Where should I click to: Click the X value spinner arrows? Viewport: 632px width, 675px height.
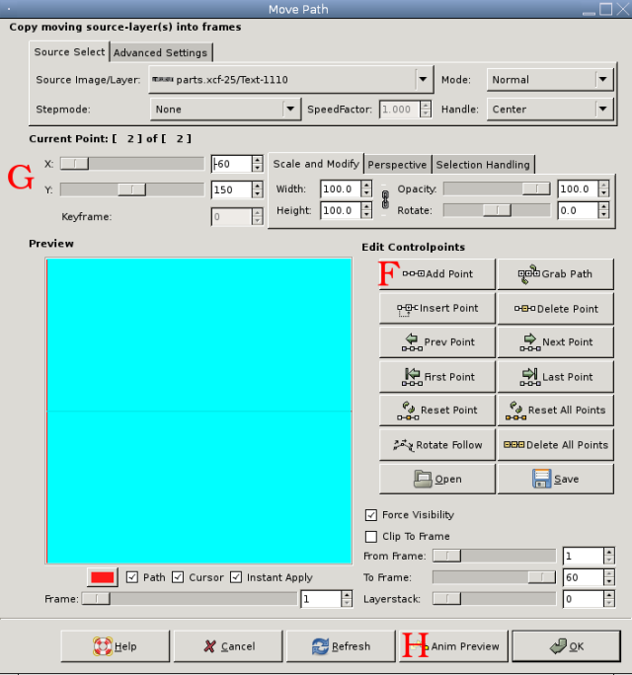pyautogui.click(x=257, y=164)
